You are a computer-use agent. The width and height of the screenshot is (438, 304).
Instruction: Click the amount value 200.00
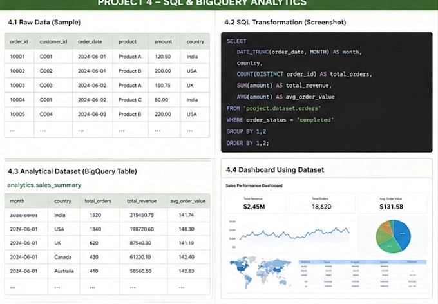[163, 71]
